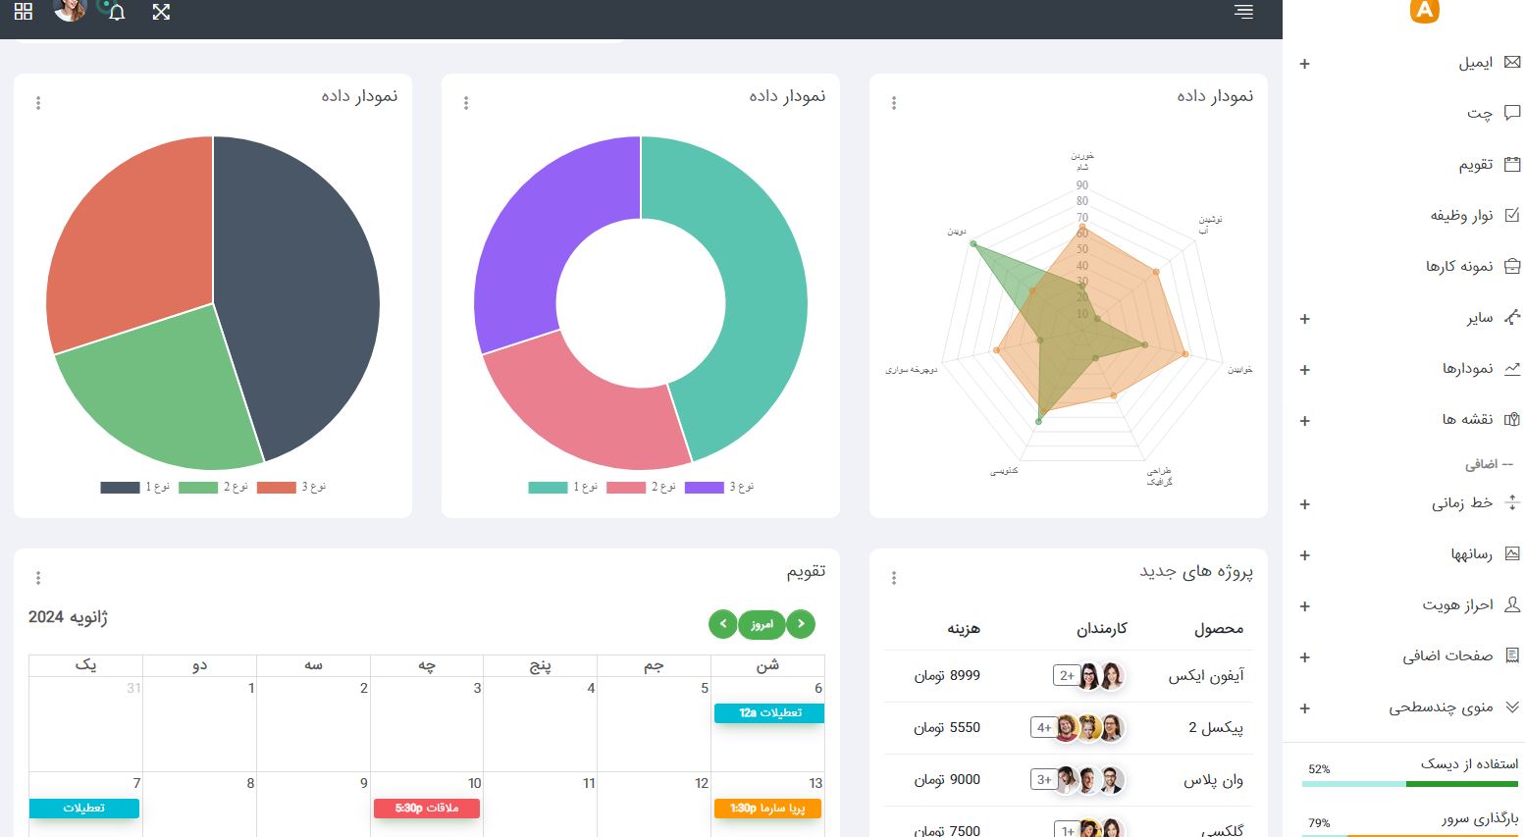Click the تعطیلات event on day 7
The height and width of the screenshot is (837, 1525).
pyautogui.click(x=84, y=808)
